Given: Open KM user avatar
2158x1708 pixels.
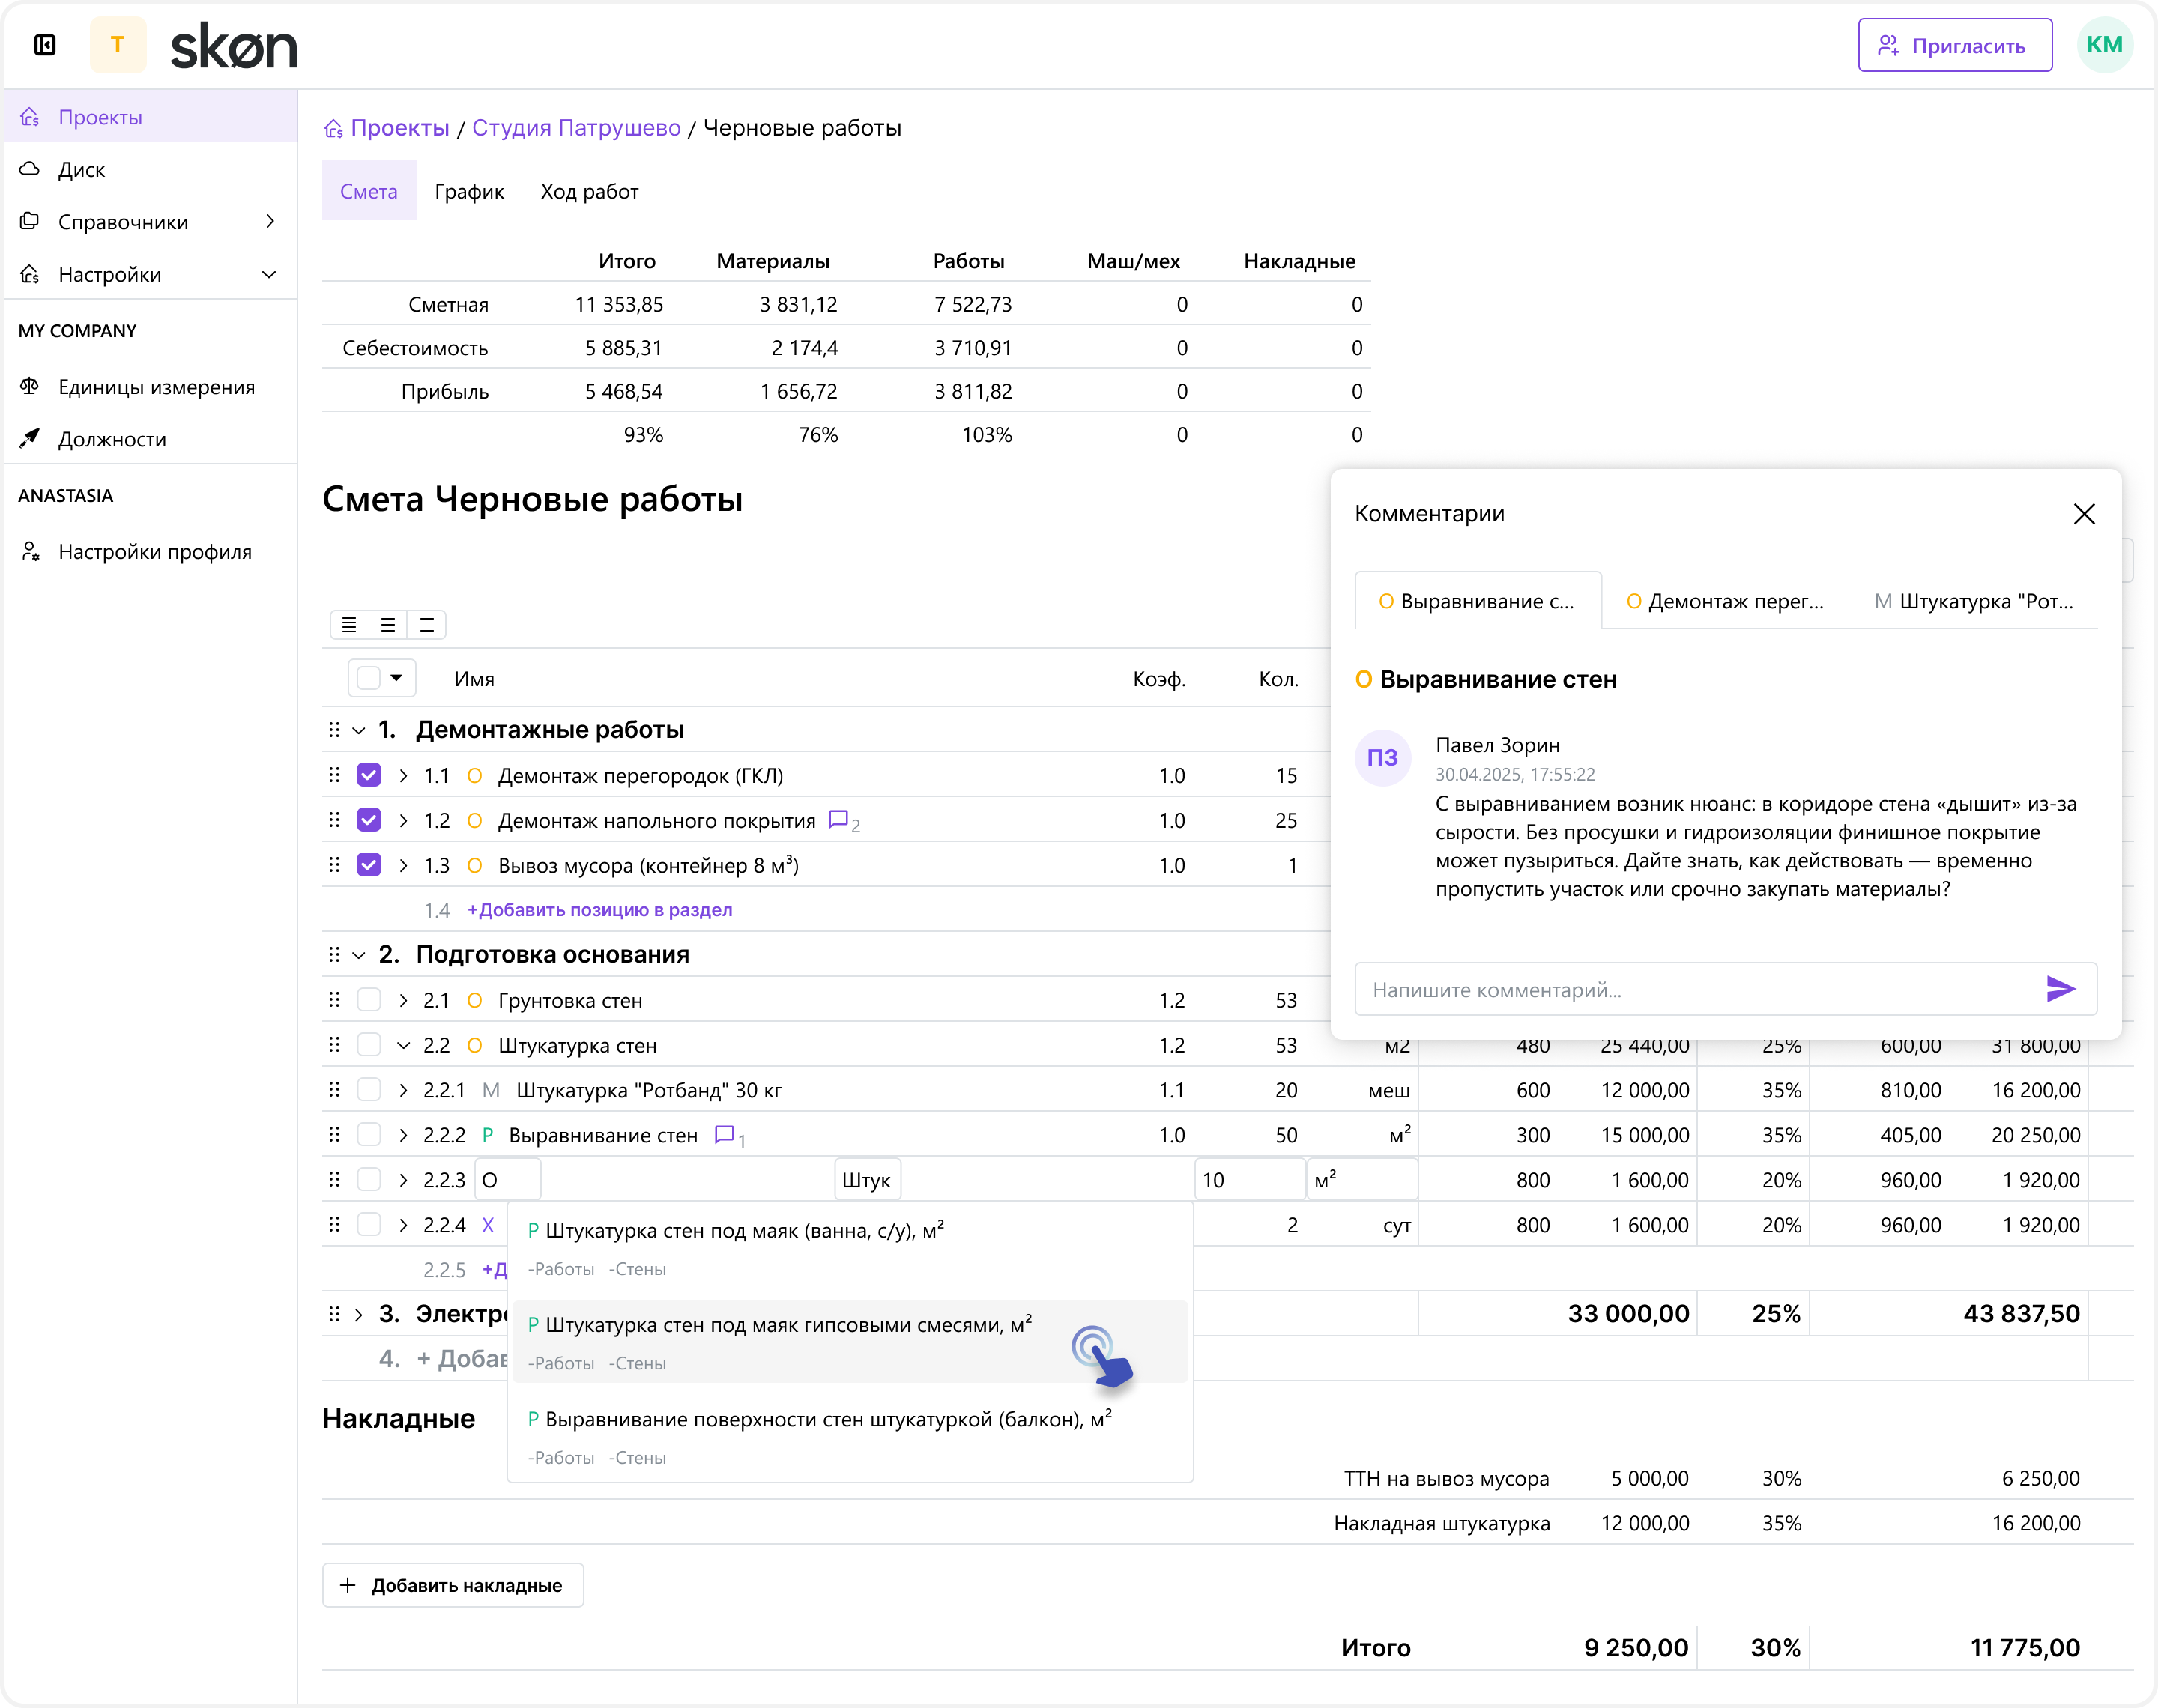Looking at the screenshot, I should click(x=2104, y=45).
